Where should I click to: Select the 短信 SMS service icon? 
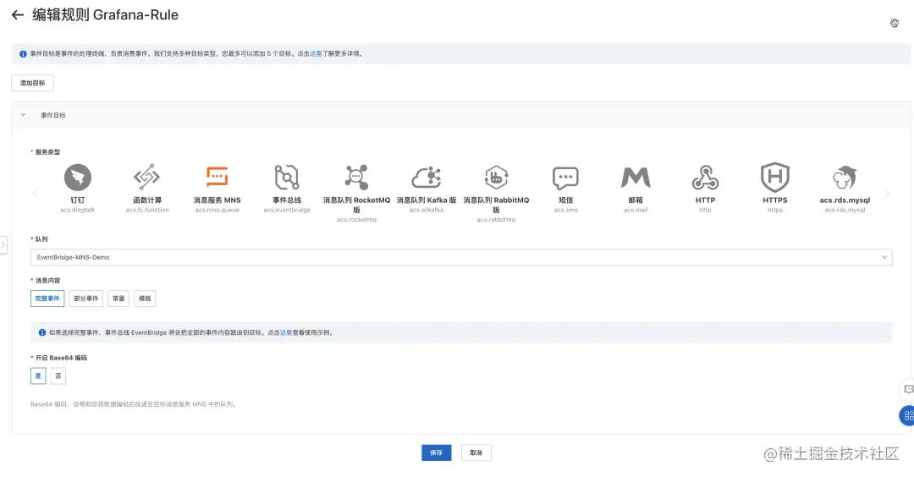(x=565, y=178)
